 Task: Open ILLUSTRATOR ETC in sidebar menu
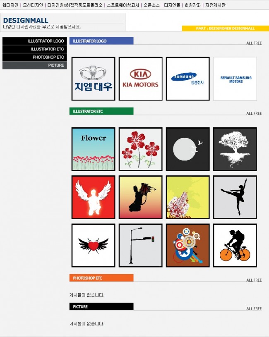coord(35,49)
